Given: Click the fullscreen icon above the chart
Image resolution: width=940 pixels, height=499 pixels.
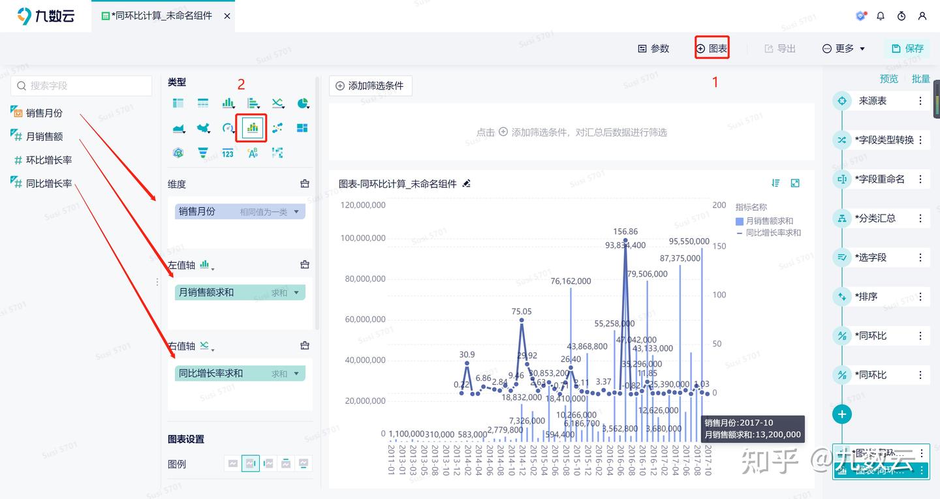Looking at the screenshot, I should 795,183.
